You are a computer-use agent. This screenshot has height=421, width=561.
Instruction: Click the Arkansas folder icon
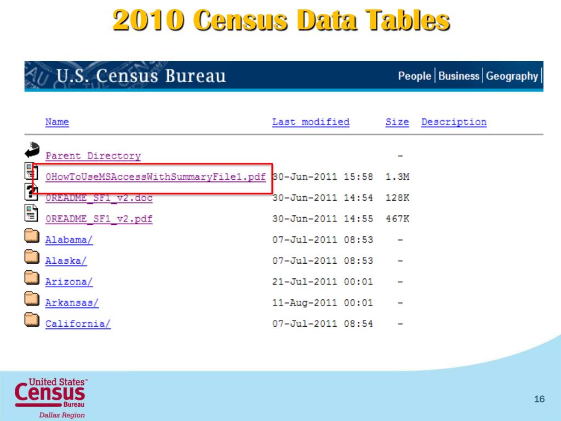(32, 299)
